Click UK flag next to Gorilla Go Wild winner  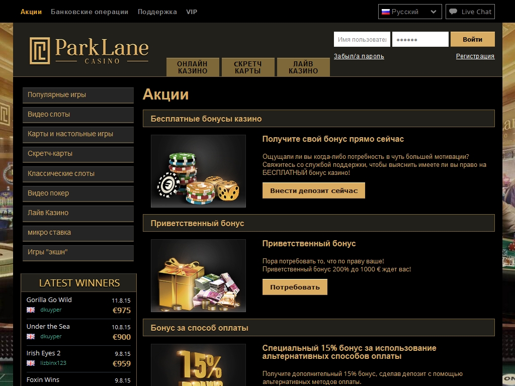[x=31, y=310]
